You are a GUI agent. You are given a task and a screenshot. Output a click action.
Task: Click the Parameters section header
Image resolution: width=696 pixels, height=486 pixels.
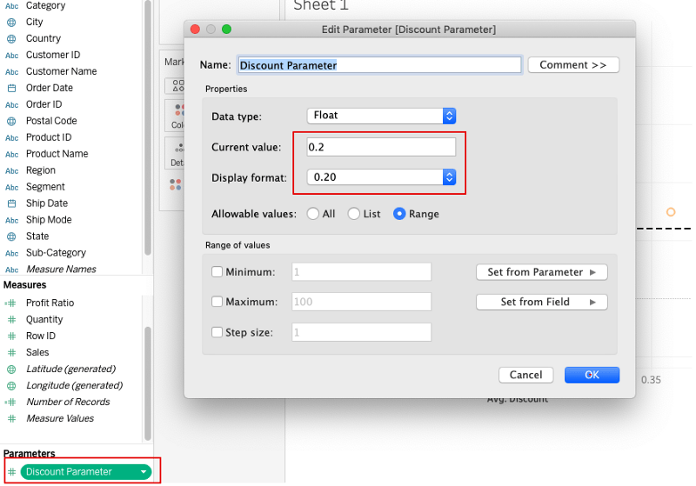tap(30, 454)
